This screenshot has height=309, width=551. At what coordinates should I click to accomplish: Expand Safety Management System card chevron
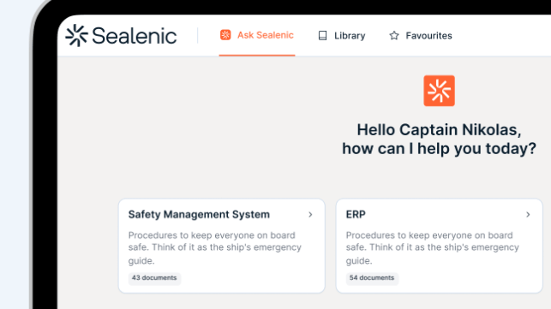click(x=310, y=214)
